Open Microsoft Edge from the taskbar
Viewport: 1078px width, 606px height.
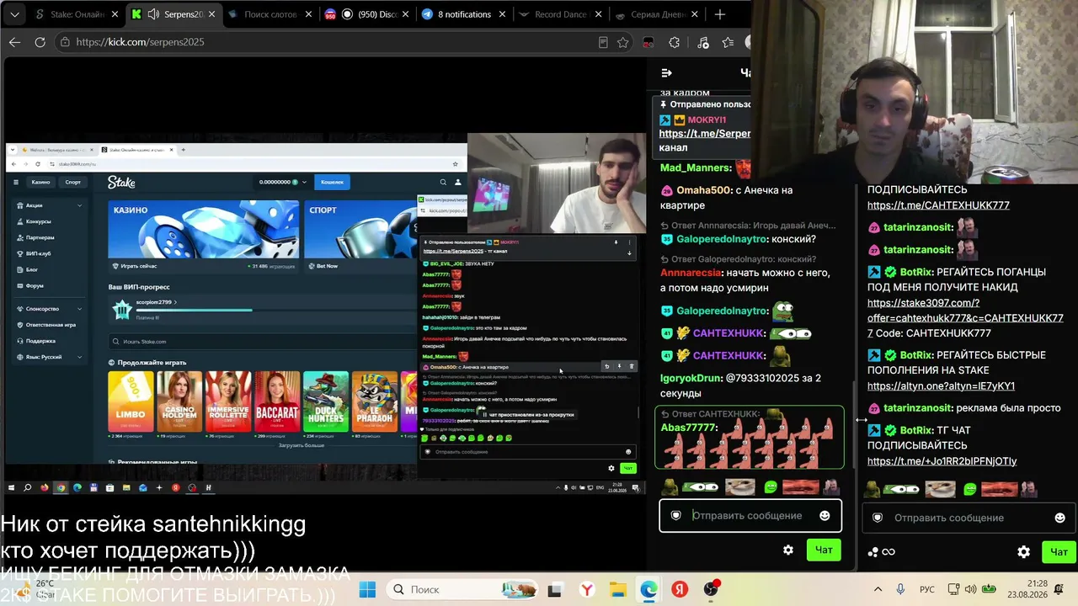coord(648,590)
